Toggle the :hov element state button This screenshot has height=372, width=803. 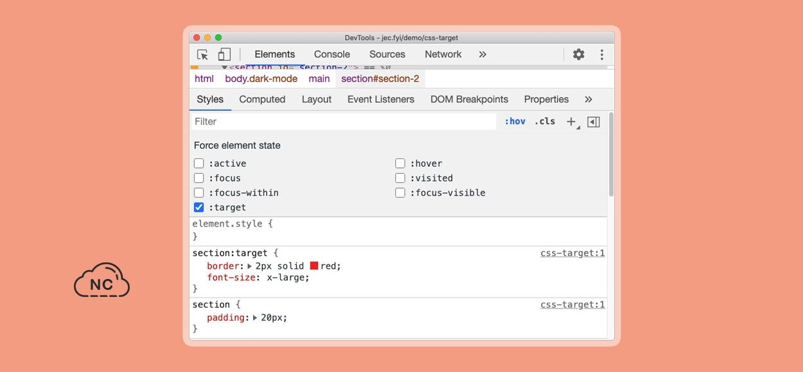pyautogui.click(x=515, y=121)
